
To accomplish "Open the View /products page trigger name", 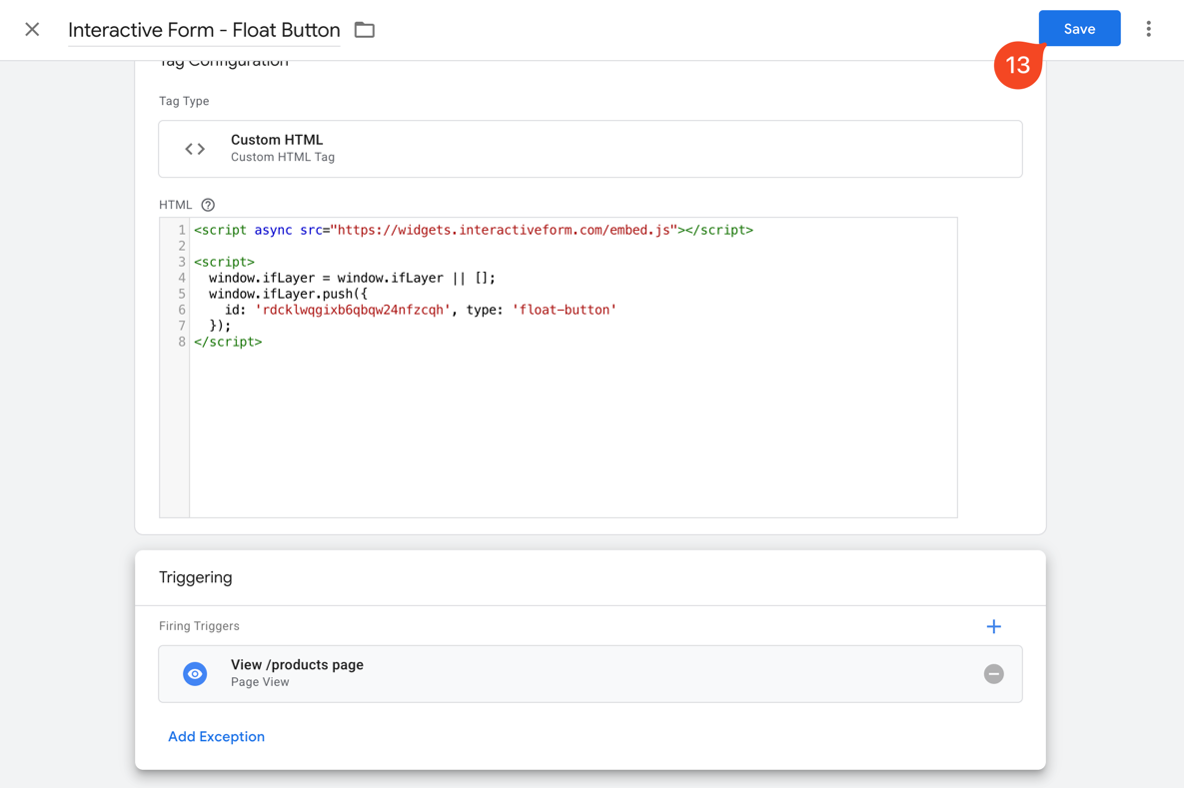I will pos(297,665).
